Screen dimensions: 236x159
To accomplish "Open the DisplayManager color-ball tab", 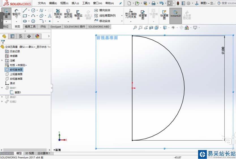I will (37, 36).
